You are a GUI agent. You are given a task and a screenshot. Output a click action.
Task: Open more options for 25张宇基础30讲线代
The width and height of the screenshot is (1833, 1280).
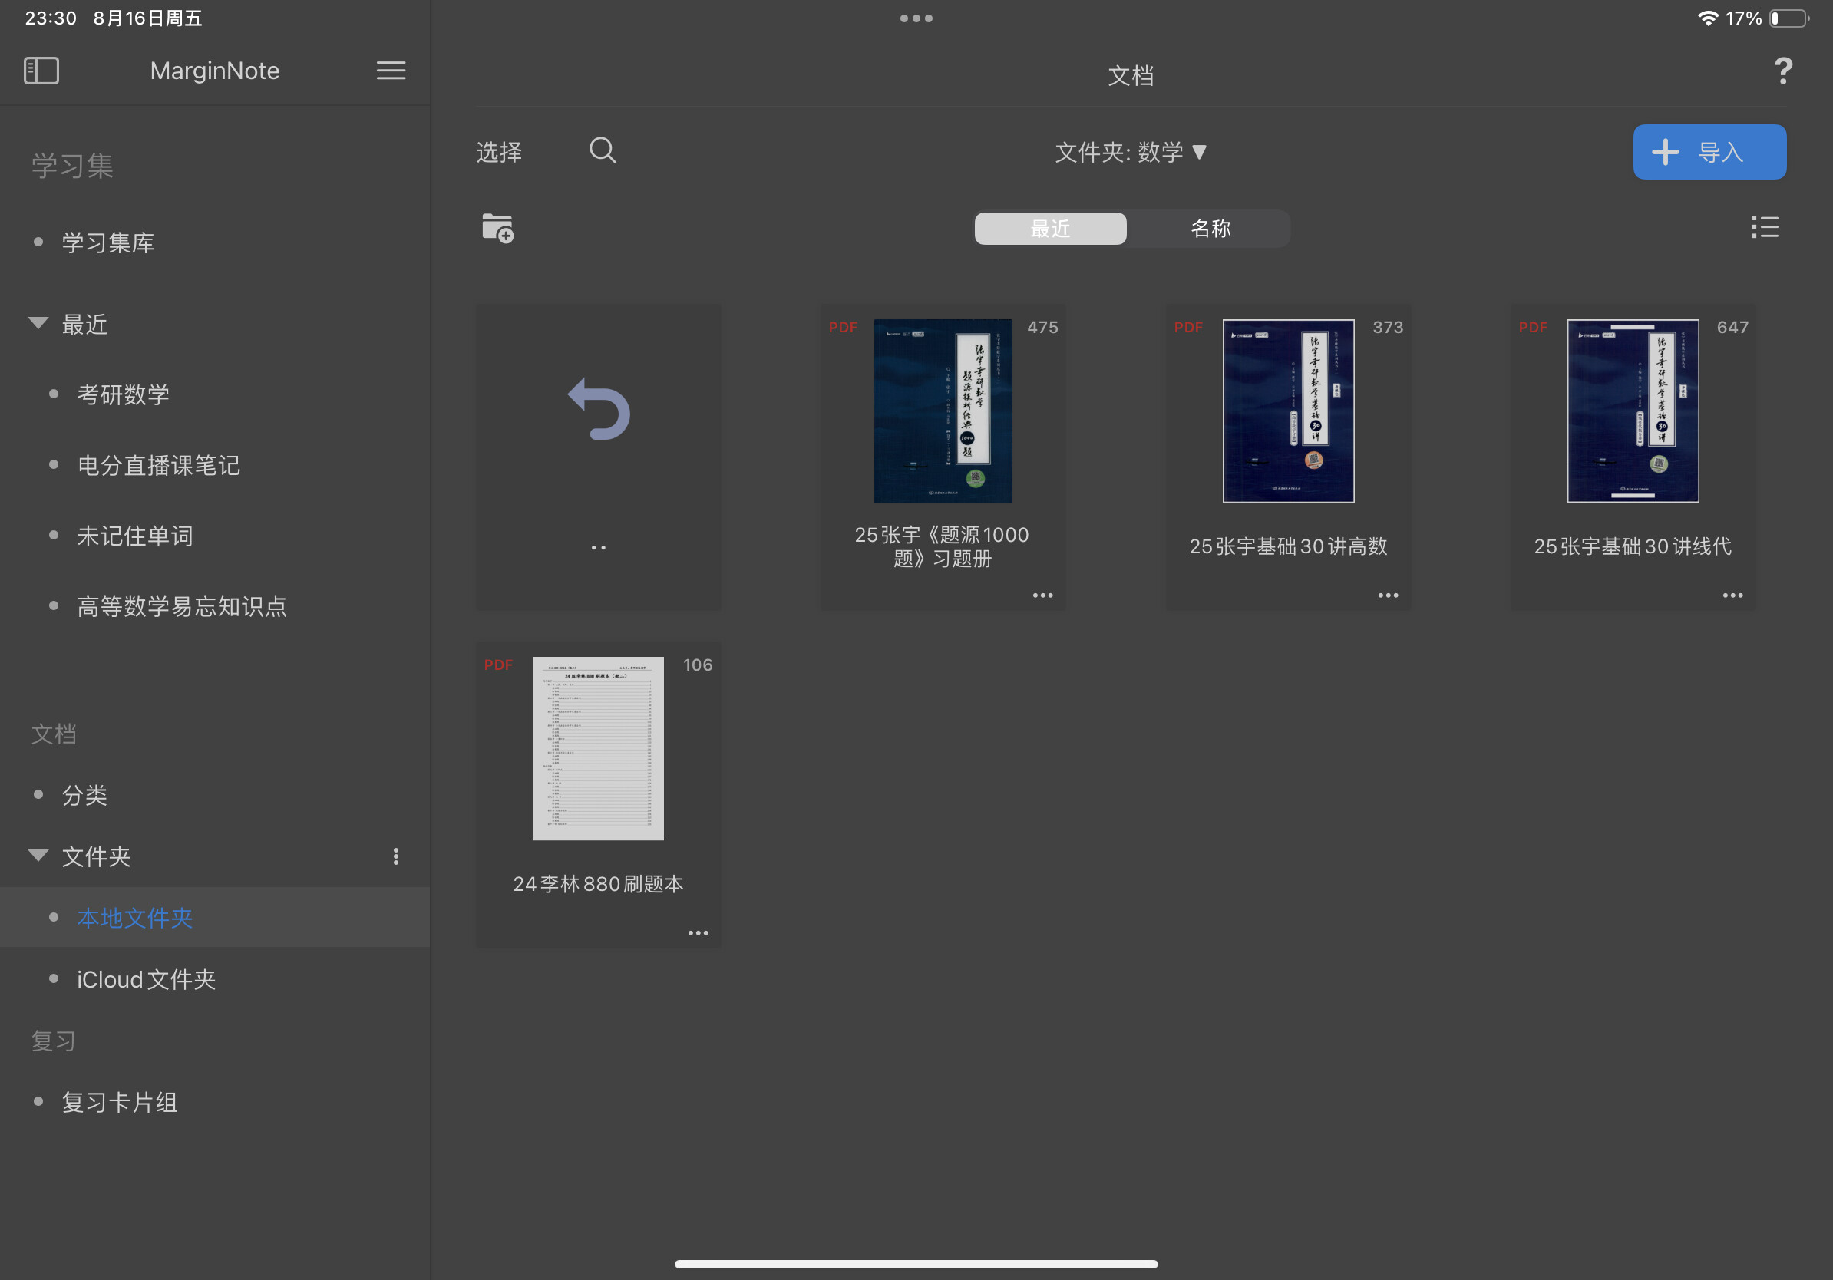click(1732, 595)
